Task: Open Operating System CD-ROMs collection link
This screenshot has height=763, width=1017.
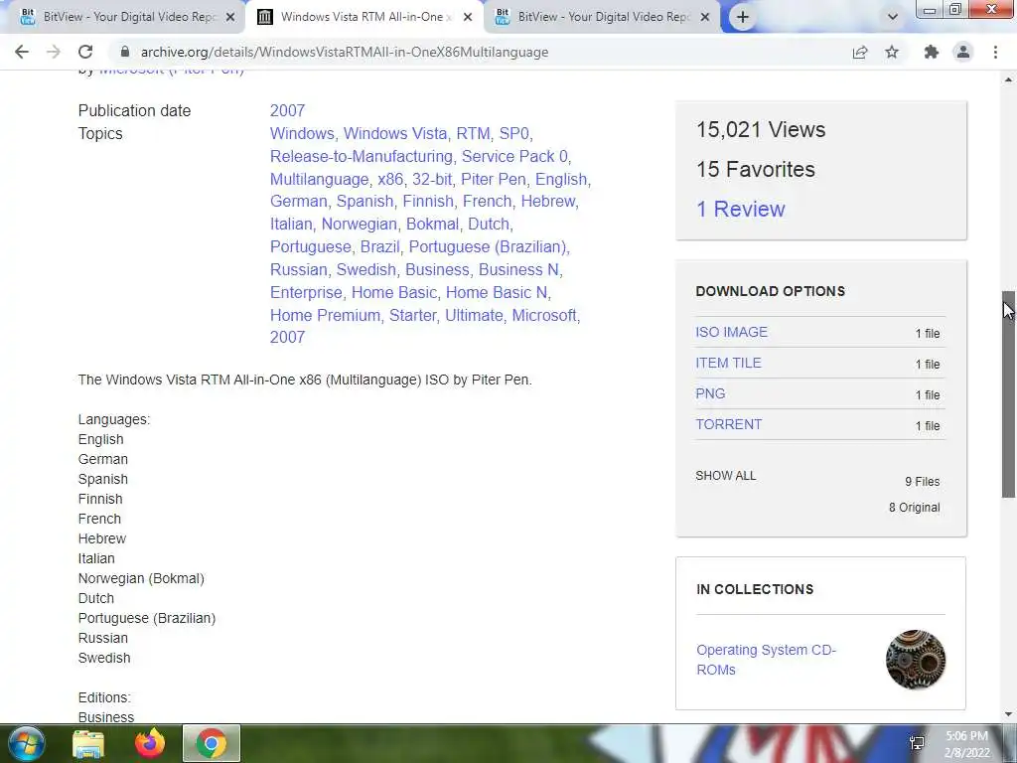Action: click(x=766, y=660)
